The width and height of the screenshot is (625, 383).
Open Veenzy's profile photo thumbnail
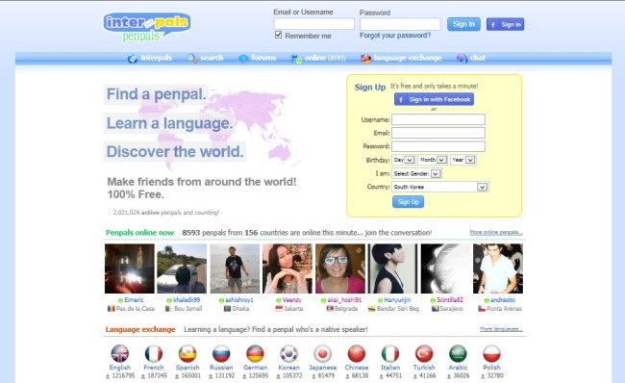click(287, 268)
